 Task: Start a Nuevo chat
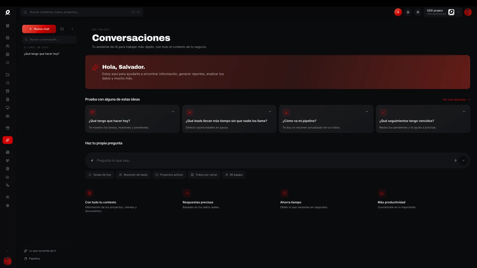(39, 29)
